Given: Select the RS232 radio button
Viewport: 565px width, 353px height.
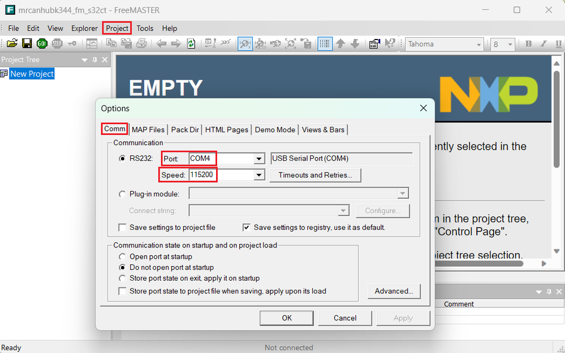Looking at the screenshot, I should coord(123,158).
